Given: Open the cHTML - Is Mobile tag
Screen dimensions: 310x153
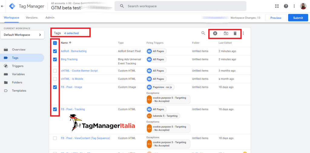Looking at the screenshot, I should coord(72,79).
